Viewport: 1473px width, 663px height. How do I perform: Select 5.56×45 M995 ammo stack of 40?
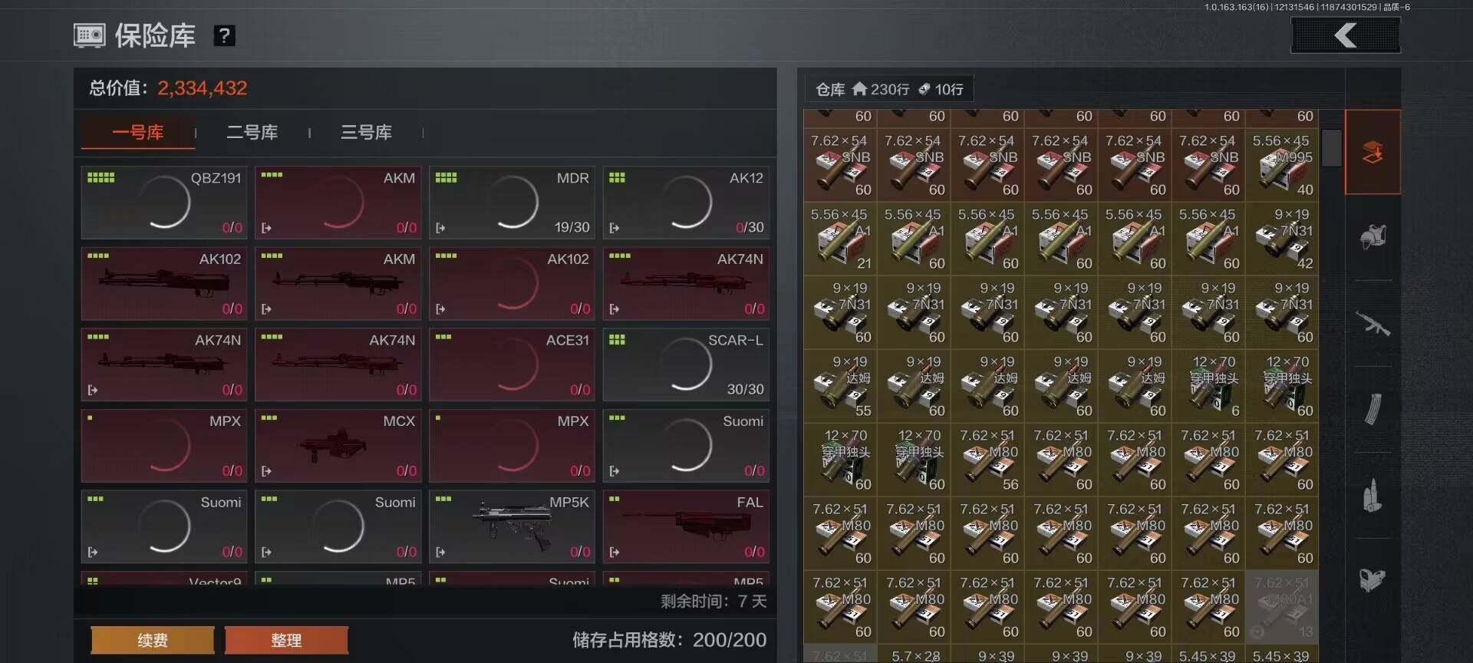(1282, 165)
